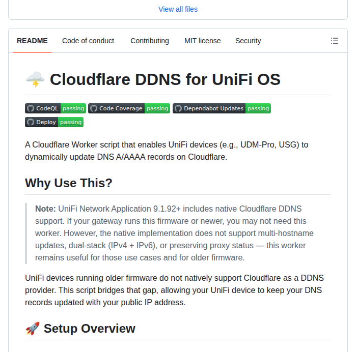Viewport: 356px width, 352px height.
Task: Switch to the Contributing tab
Action: click(x=150, y=41)
